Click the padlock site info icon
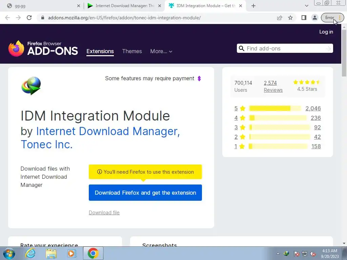The height and width of the screenshot is (260, 347). pos(43,18)
